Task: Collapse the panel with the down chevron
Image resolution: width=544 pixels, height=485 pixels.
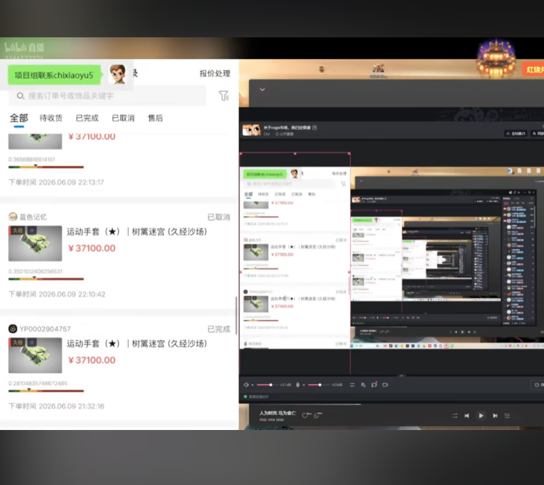Action: click(x=263, y=90)
